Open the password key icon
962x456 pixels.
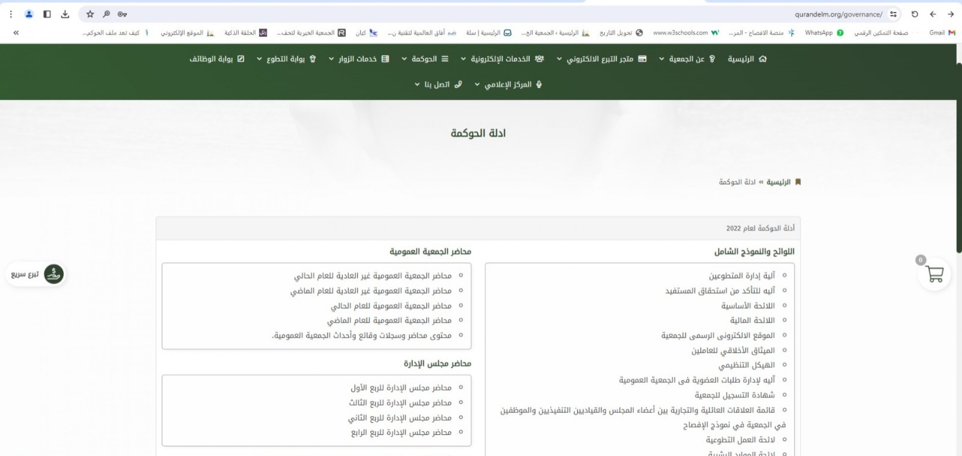pyautogui.click(x=122, y=14)
